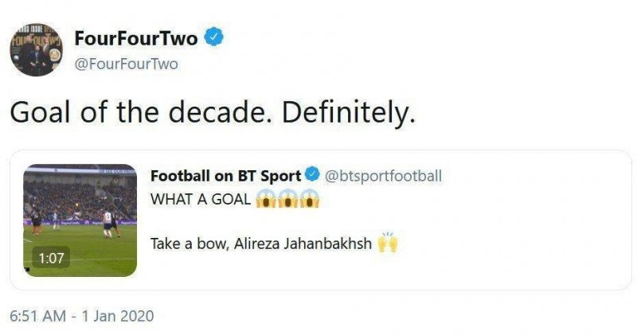The width and height of the screenshot is (637, 335).
Task: Click the raised hands emoji
Action: [388, 243]
